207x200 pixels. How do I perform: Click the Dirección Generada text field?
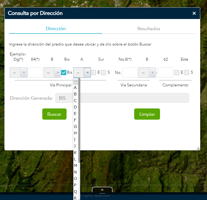click(122, 98)
